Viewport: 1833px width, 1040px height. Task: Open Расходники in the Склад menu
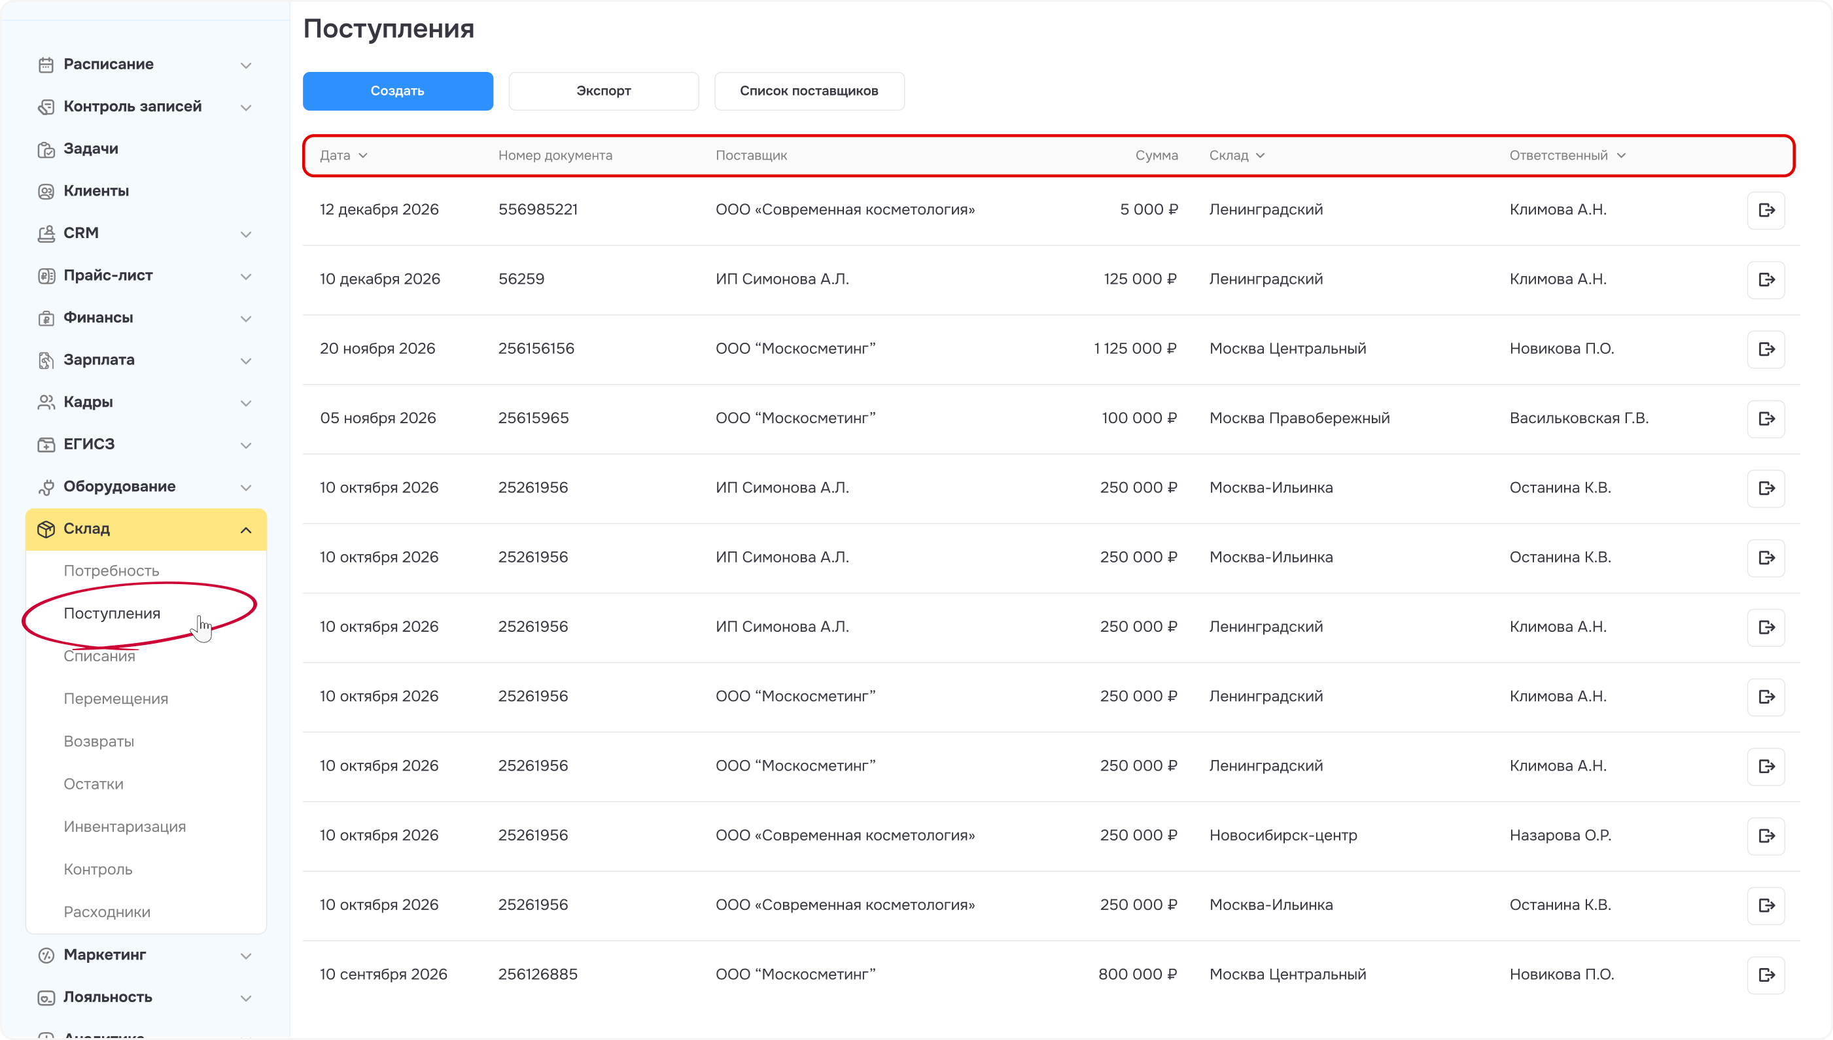tap(107, 911)
